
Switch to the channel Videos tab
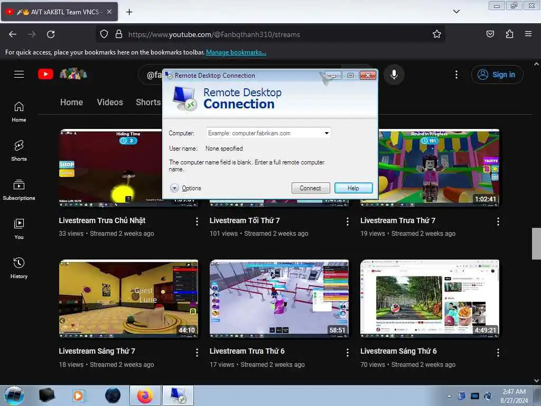110,102
